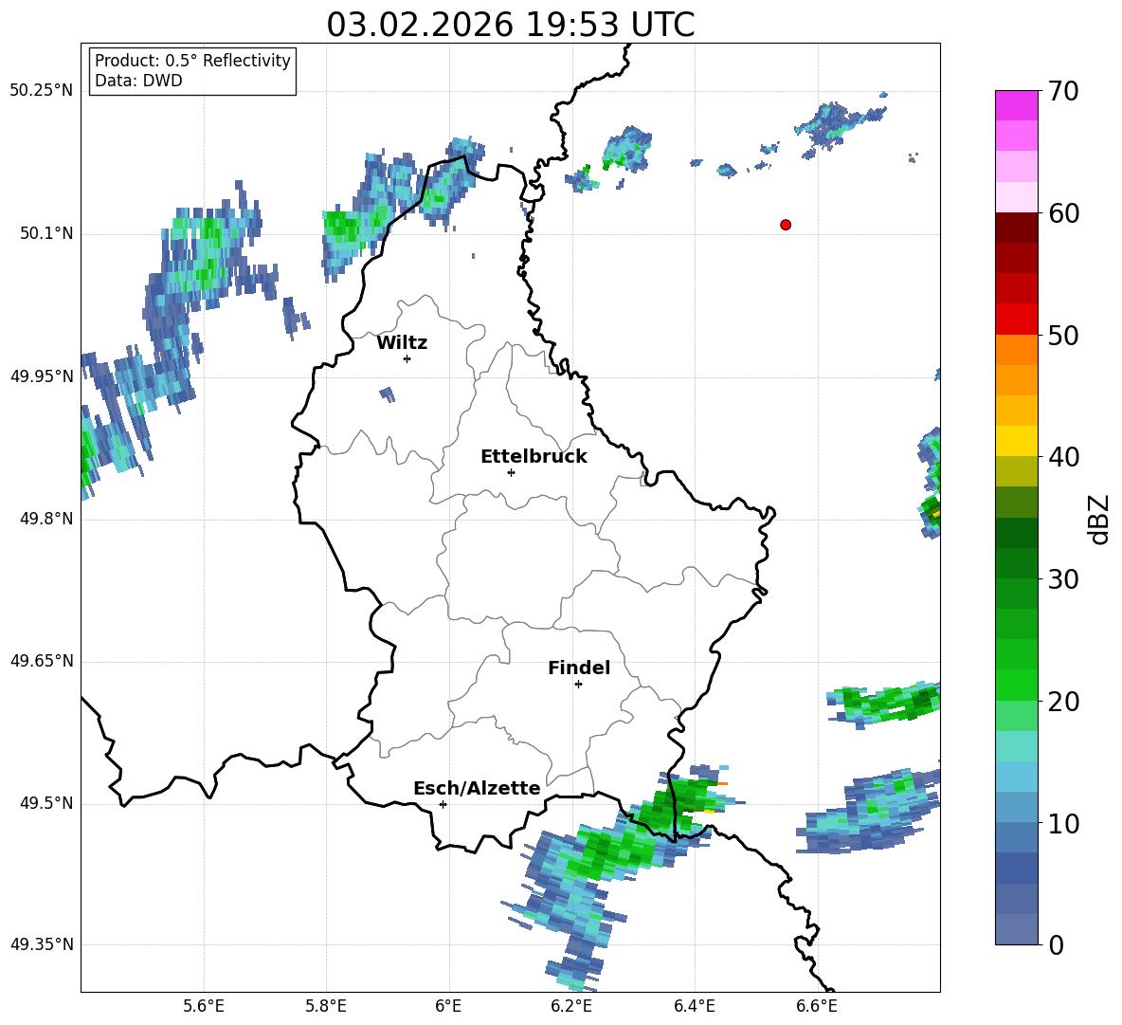This screenshot has width=1122, height=1025.
Task: Click the red radar site marker dot
Action: pos(786,225)
